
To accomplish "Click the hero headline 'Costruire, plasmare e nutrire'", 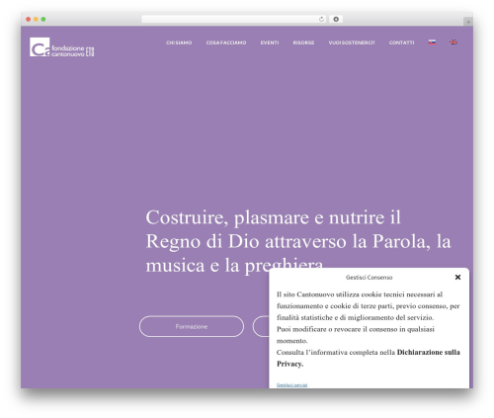I will [298, 241].
